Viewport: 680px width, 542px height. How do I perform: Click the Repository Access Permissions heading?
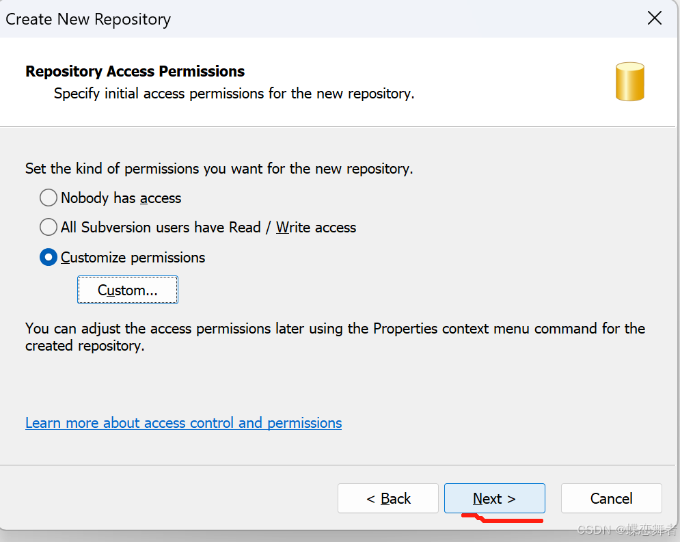(135, 71)
